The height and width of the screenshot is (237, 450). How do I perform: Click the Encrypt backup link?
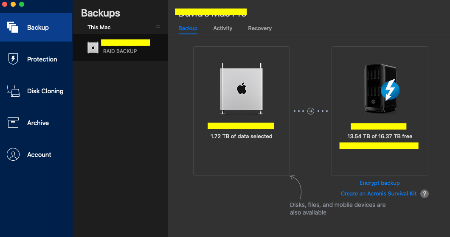(x=380, y=183)
